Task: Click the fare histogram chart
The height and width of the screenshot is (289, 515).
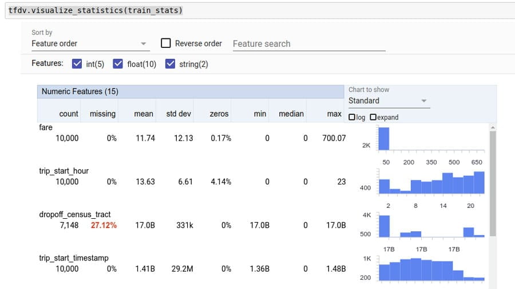Action: point(431,139)
